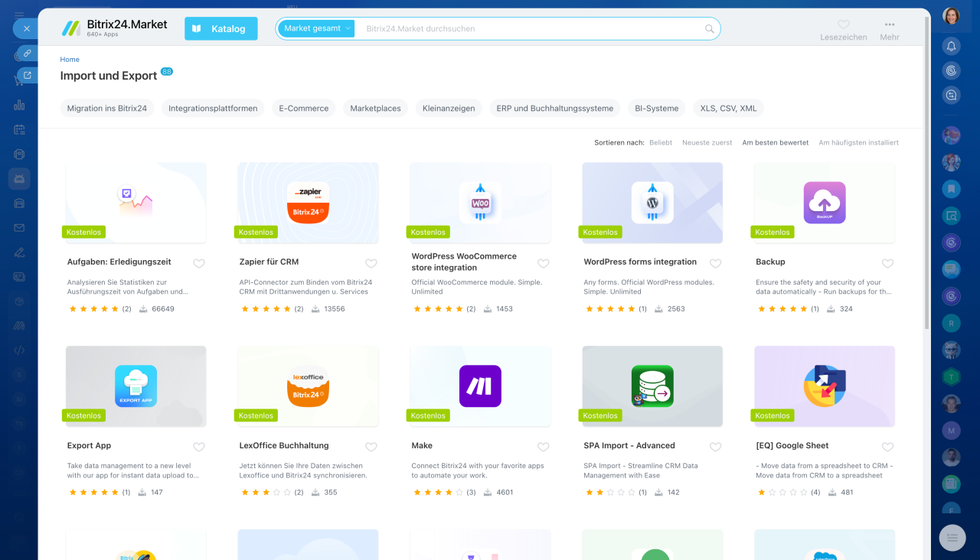Open the code brackets icon in left sidebar
The width and height of the screenshot is (980, 560).
pos(19,350)
